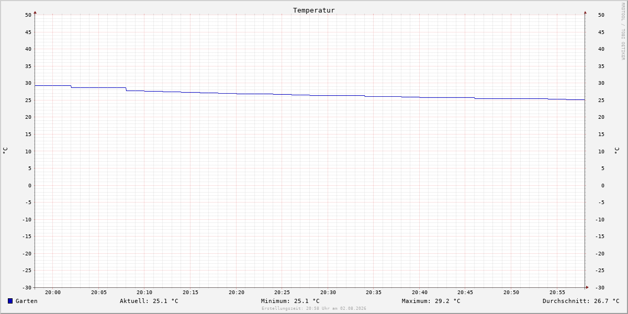The image size is (628, 314).
Task: Click the red arrow ending the time axis
Action: (x=587, y=287)
